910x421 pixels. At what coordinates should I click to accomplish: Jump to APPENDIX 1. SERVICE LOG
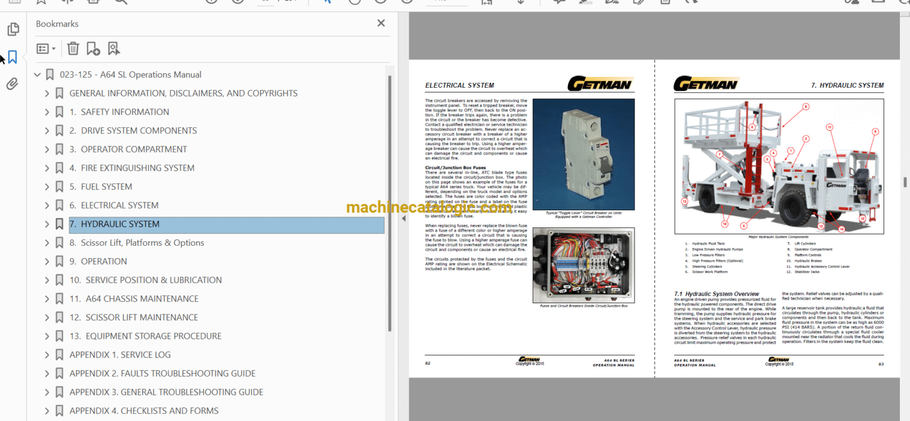click(x=120, y=355)
